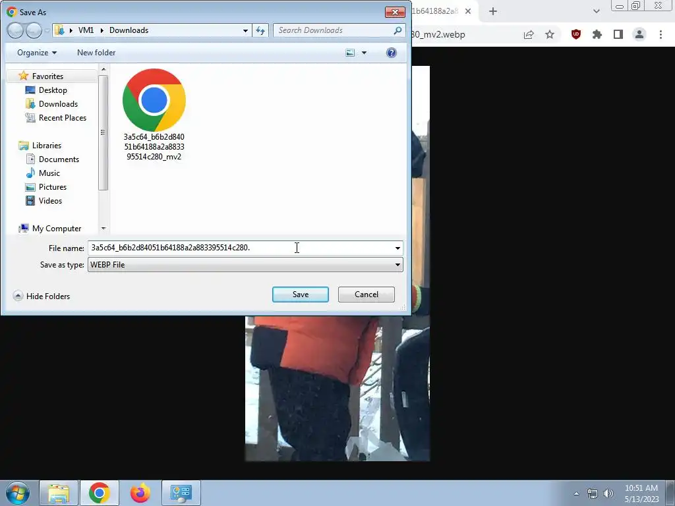This screenshot has height=506, width=675.
Task: Select Music library
Action: (x=49, y=173)
